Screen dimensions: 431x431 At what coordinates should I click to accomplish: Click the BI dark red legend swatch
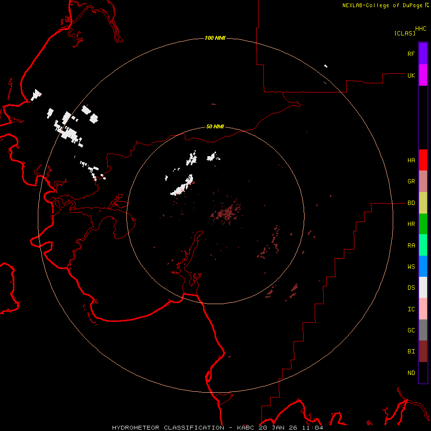tap(423, 352)
